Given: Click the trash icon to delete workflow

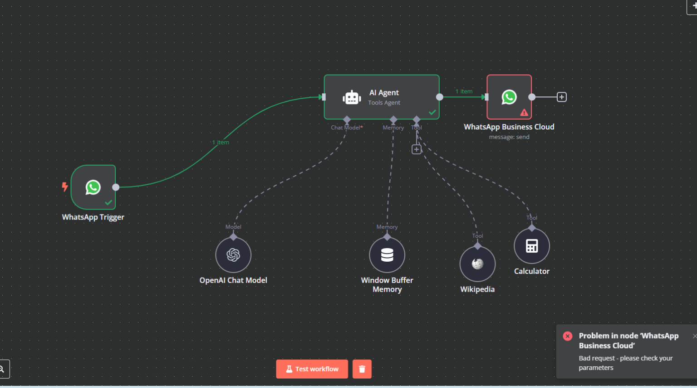Looking at the screenshot, I should tap(362, 369).
